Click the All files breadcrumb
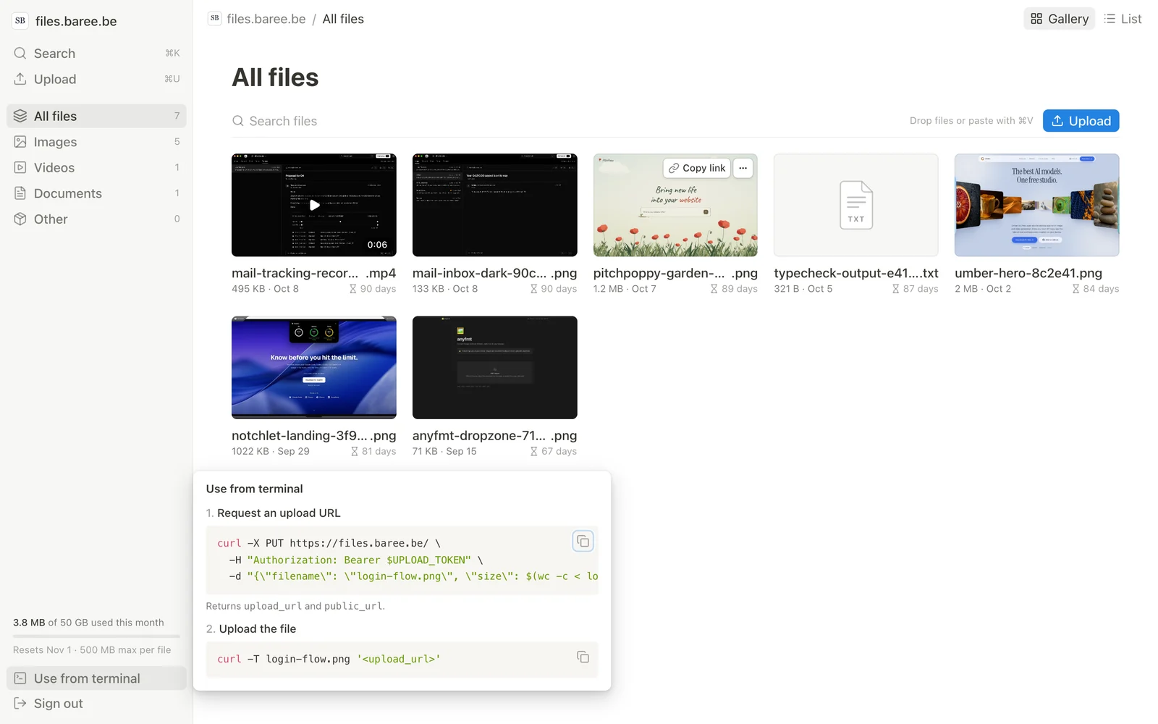This screenshot has height=724, width=1158. (x=343, y=19)
